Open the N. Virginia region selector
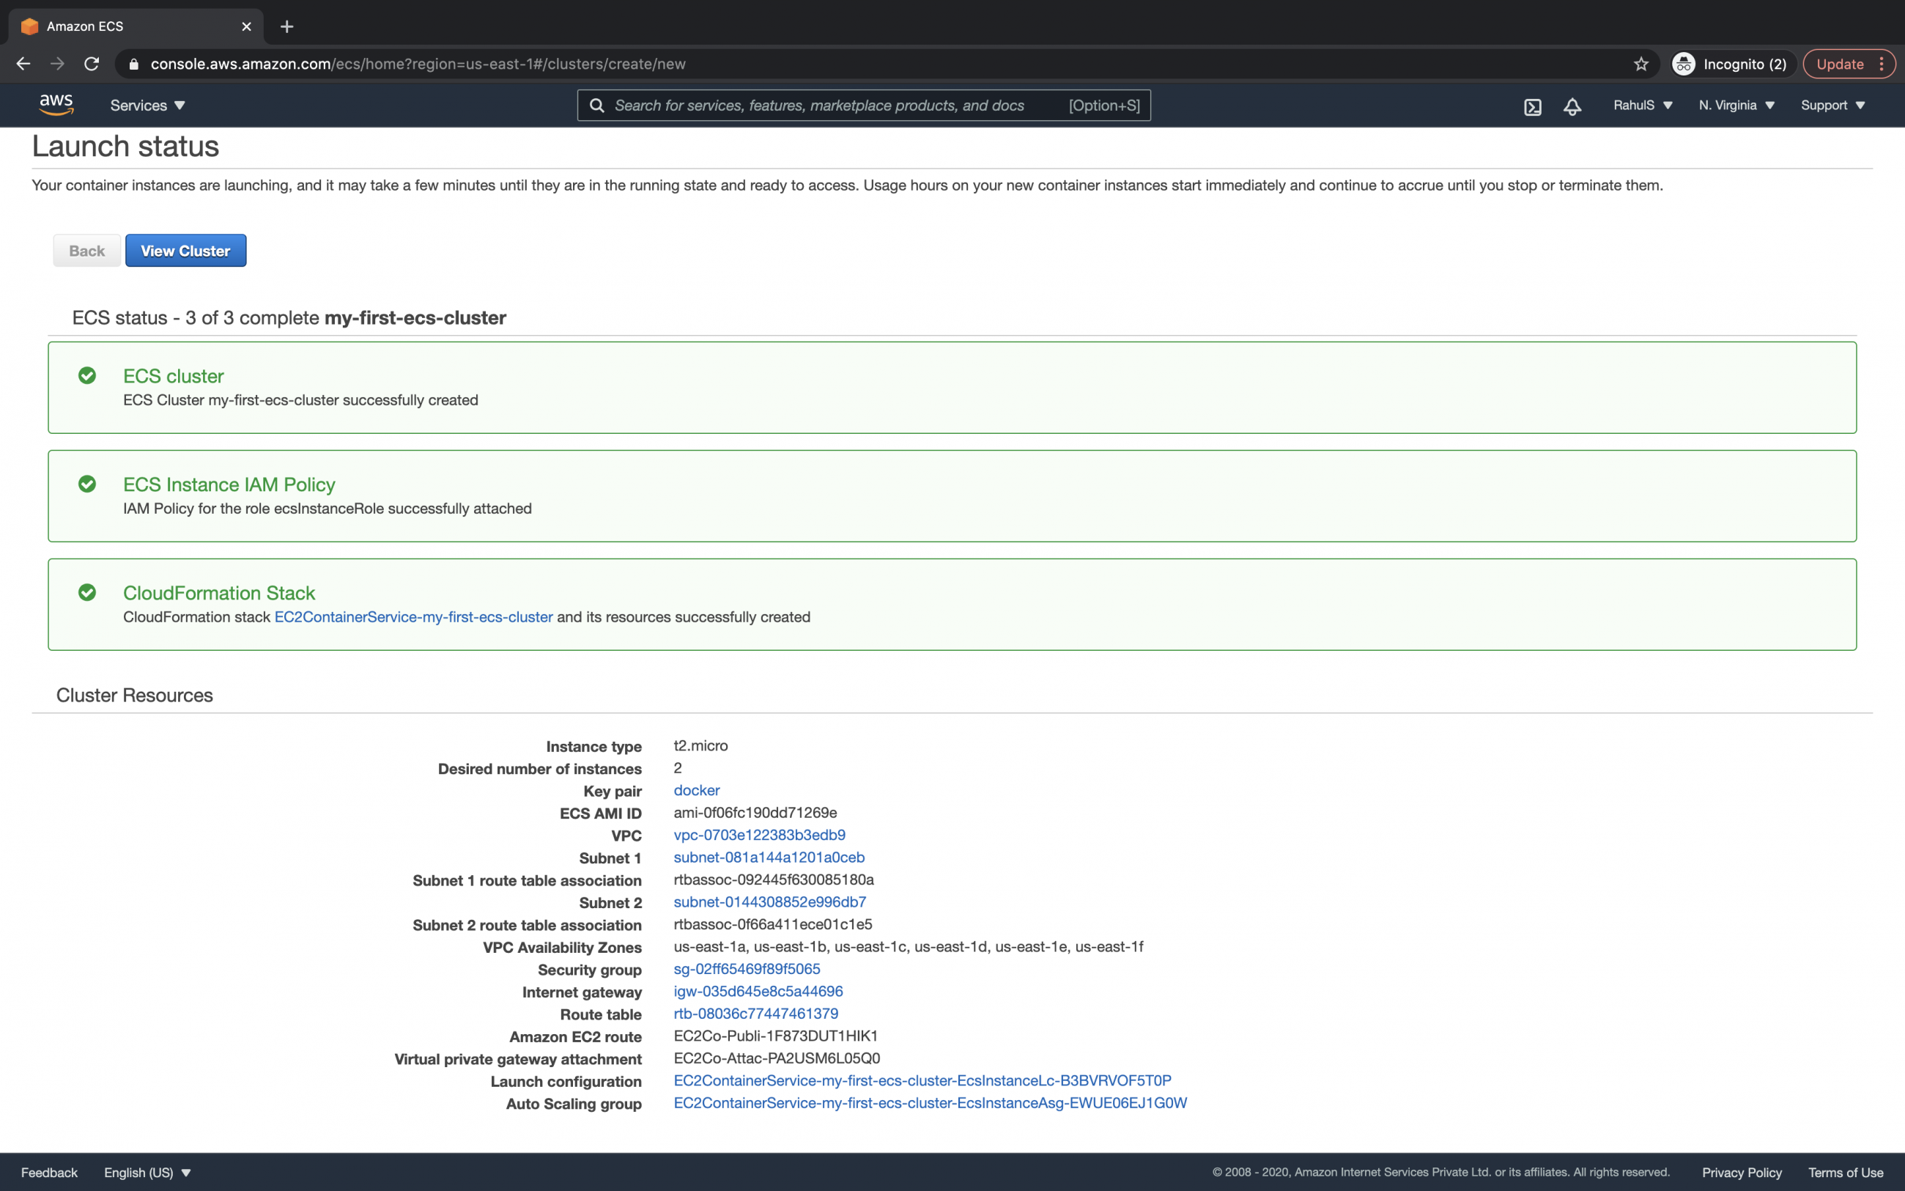 pos(1736,105)
